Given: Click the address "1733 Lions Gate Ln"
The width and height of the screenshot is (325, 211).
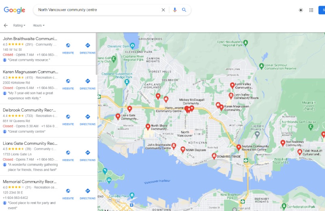Looking at the screenshot, I should click(17, 154).
